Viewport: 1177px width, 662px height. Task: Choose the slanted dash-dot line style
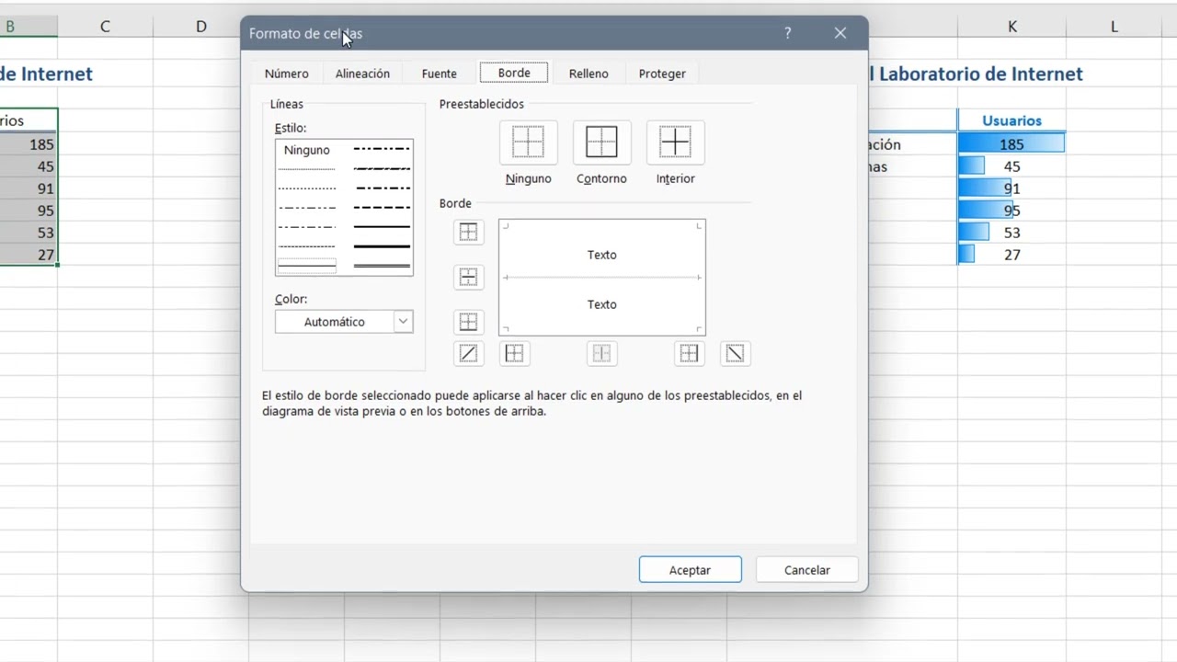[x=382, y=169]
